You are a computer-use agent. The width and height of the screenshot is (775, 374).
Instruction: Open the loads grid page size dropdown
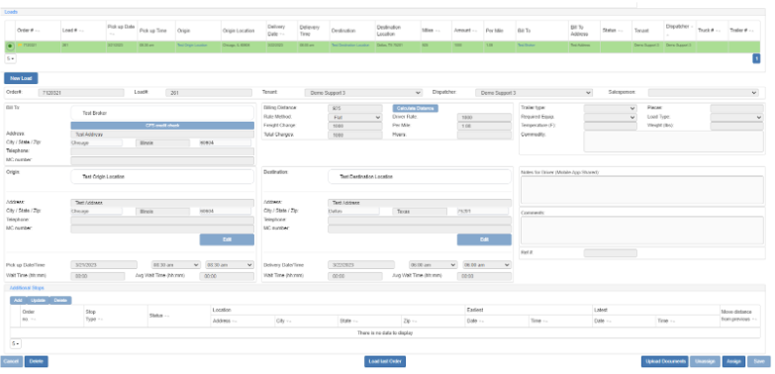pyautogui.click(x=10, y=58)
